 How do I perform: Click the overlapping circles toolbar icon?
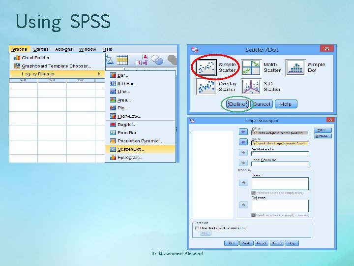click(157, 60)
